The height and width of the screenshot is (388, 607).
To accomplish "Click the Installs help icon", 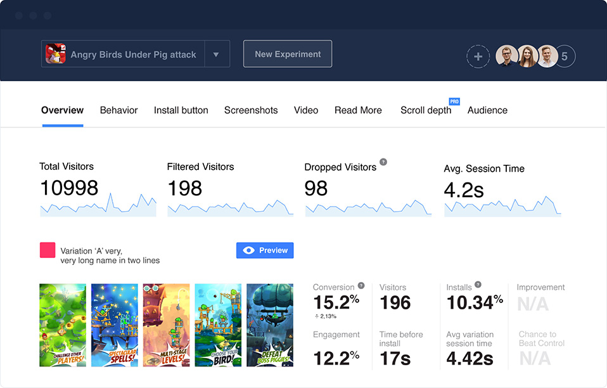I will point(478,285).
